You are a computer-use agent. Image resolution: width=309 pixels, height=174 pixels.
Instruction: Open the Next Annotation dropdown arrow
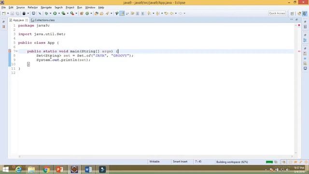click(154, 14)
